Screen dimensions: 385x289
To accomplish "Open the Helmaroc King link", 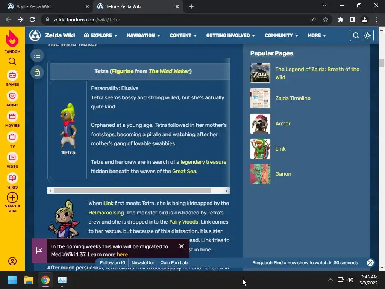I will coord(106,213).
